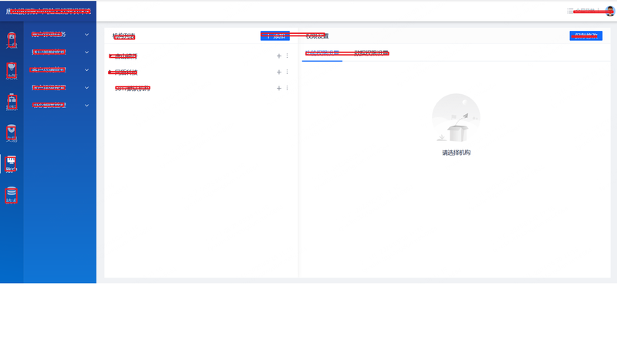The image size is (617, 340).
Task: Click the platform title in blue header
Action: point(48,12)
